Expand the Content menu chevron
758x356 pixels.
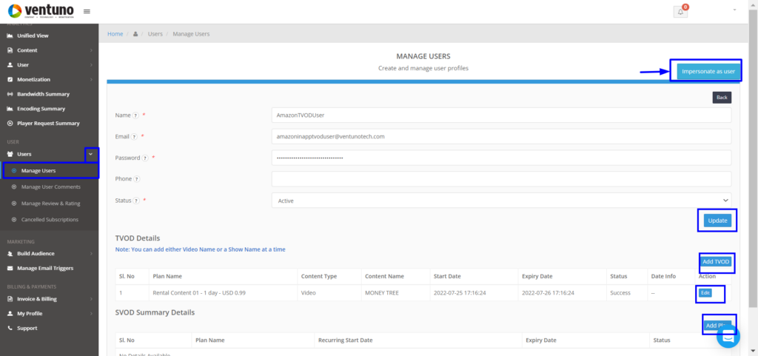(91, 50)
